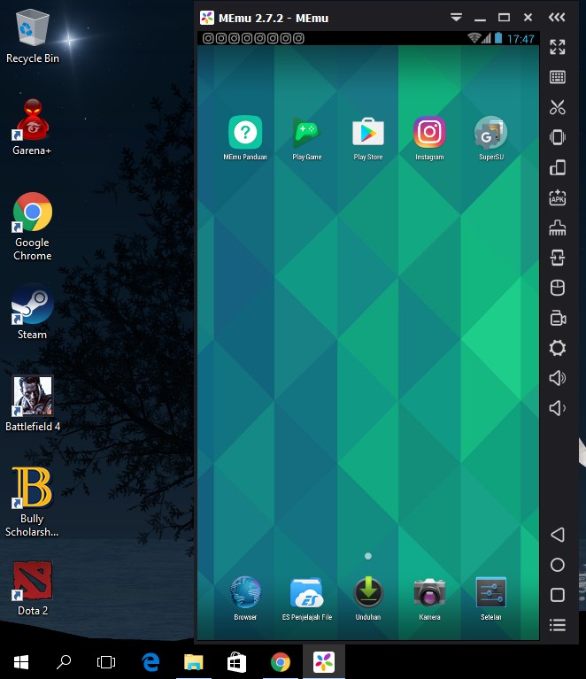This screenshot has width=586, height=679.
Task: Run the MEmu cleanup broom tool
Action: tap(558, 228)
